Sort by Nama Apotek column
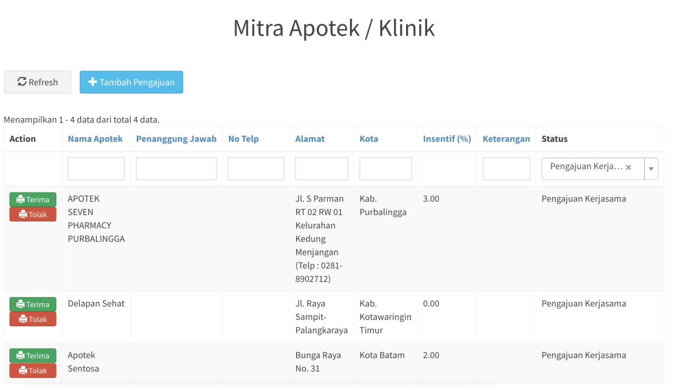The width and height of the screenshot is (677, 387). pos(95,139)
